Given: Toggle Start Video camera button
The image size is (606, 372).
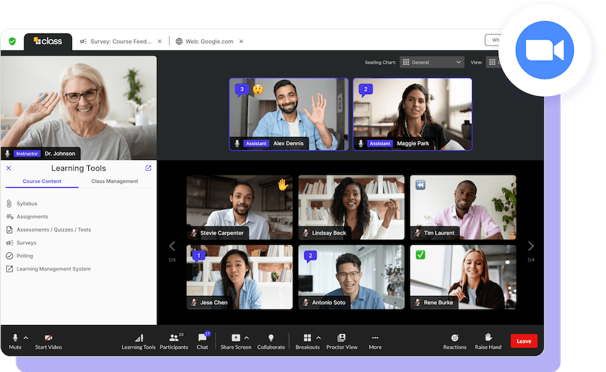Looking at the screenshot, I should tap(48, 338).
